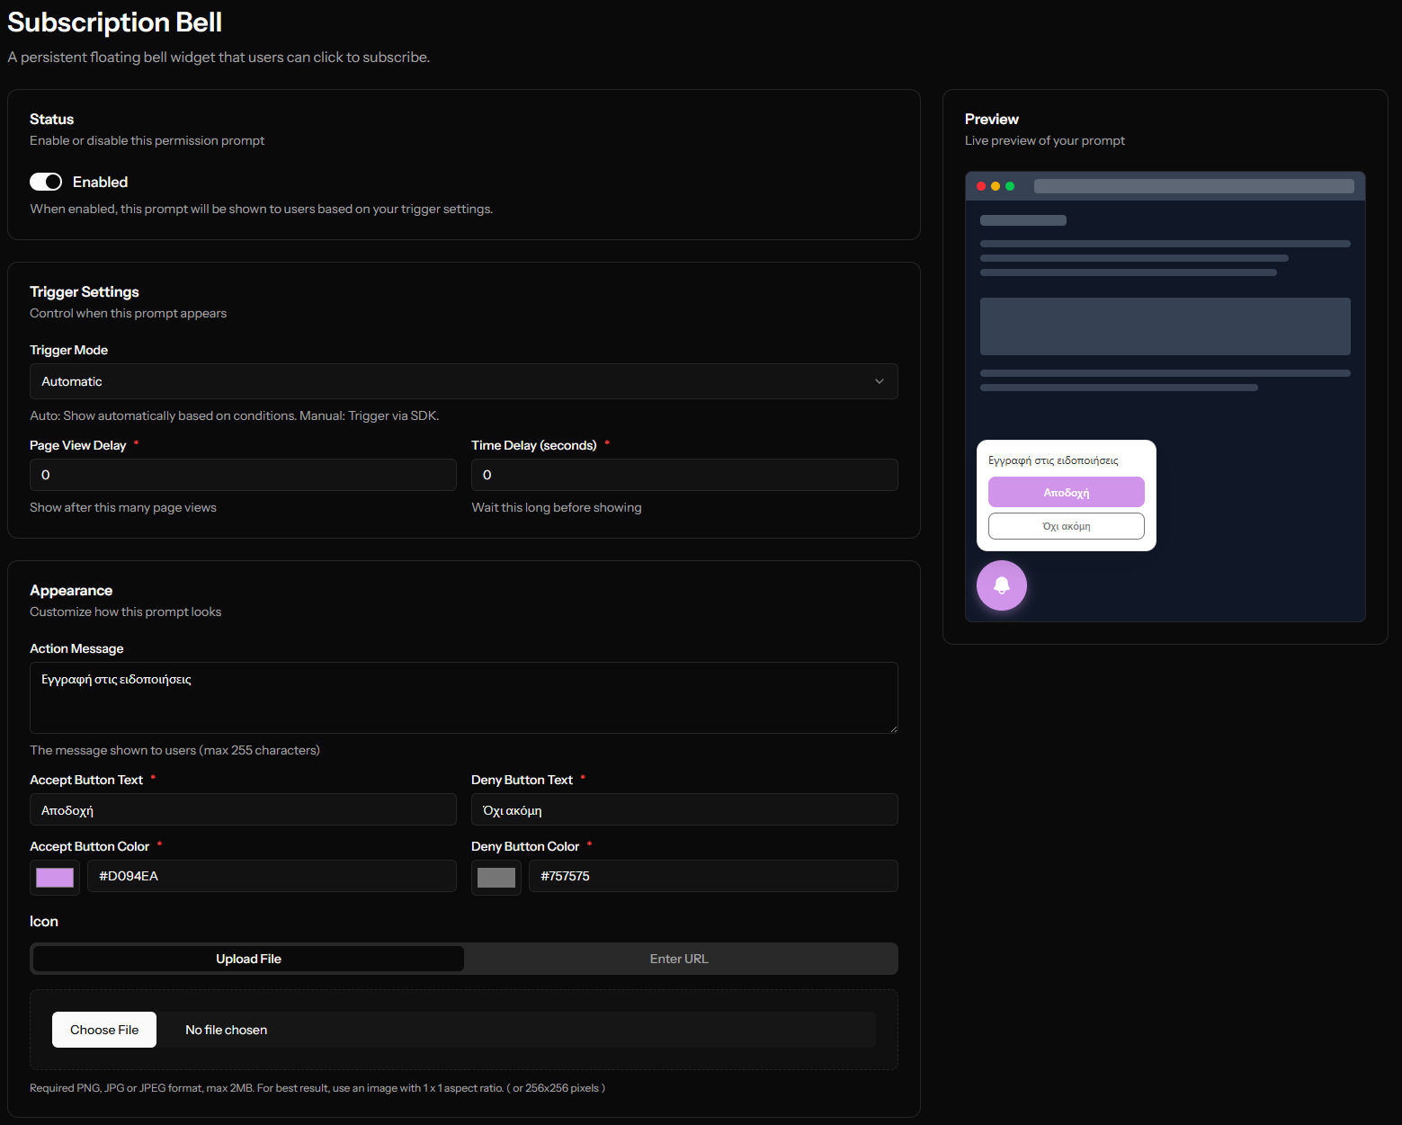Click the yellow traffic light dot in preview

[996, 186]
